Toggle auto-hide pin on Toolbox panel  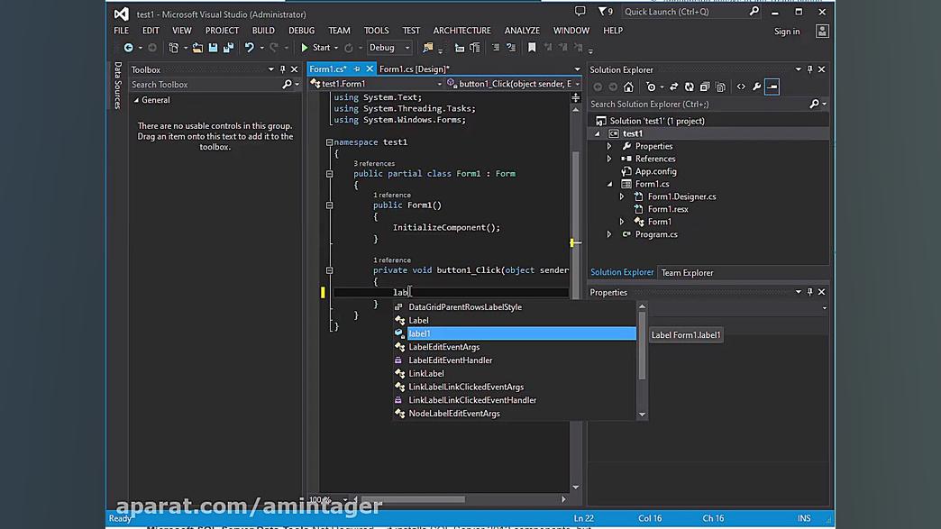[x=283, y=69]
